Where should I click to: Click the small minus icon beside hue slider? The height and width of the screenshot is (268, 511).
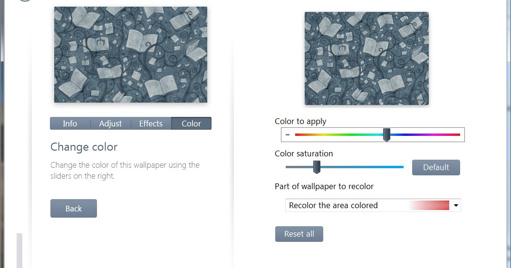288,134
